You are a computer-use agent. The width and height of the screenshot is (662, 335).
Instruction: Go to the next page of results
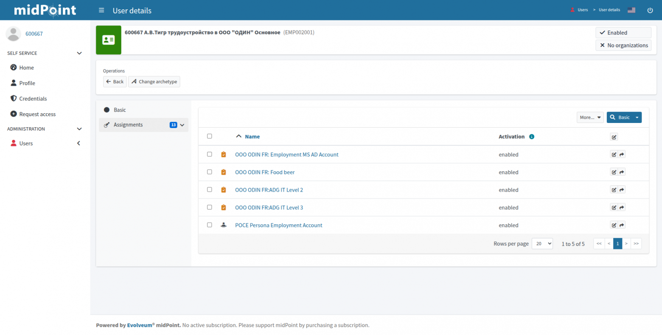click(x=626, y=243)
